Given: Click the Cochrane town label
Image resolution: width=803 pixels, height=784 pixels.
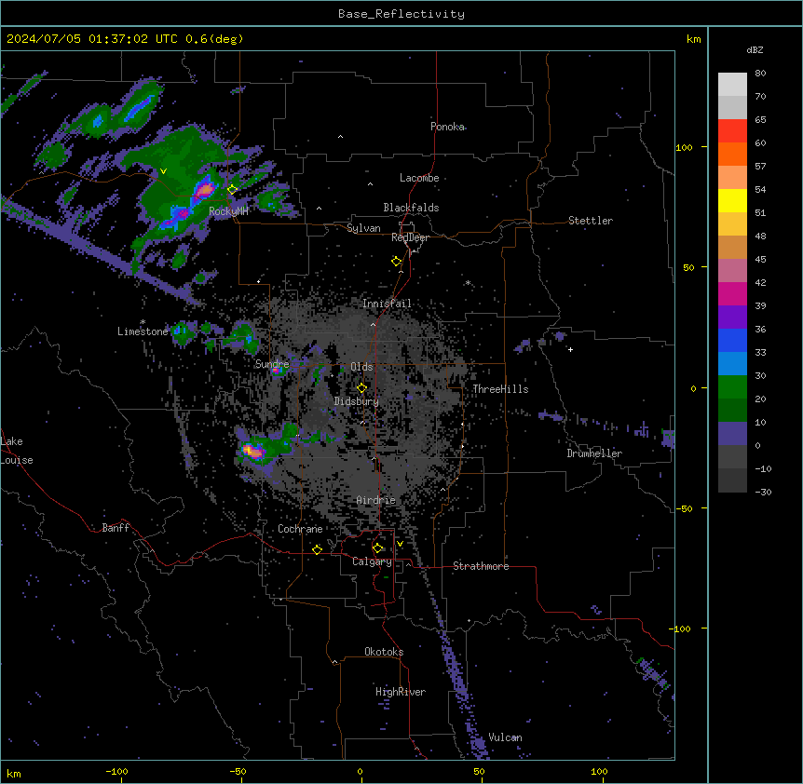Looking at the screenshot, I should coord(300,529).
